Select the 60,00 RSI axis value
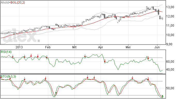The image size is (178, 99). tap(170, 62)
